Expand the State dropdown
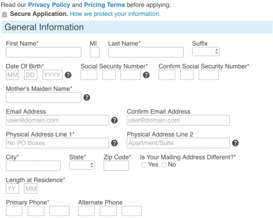The image size is (273, 218). tap(82, 165)
